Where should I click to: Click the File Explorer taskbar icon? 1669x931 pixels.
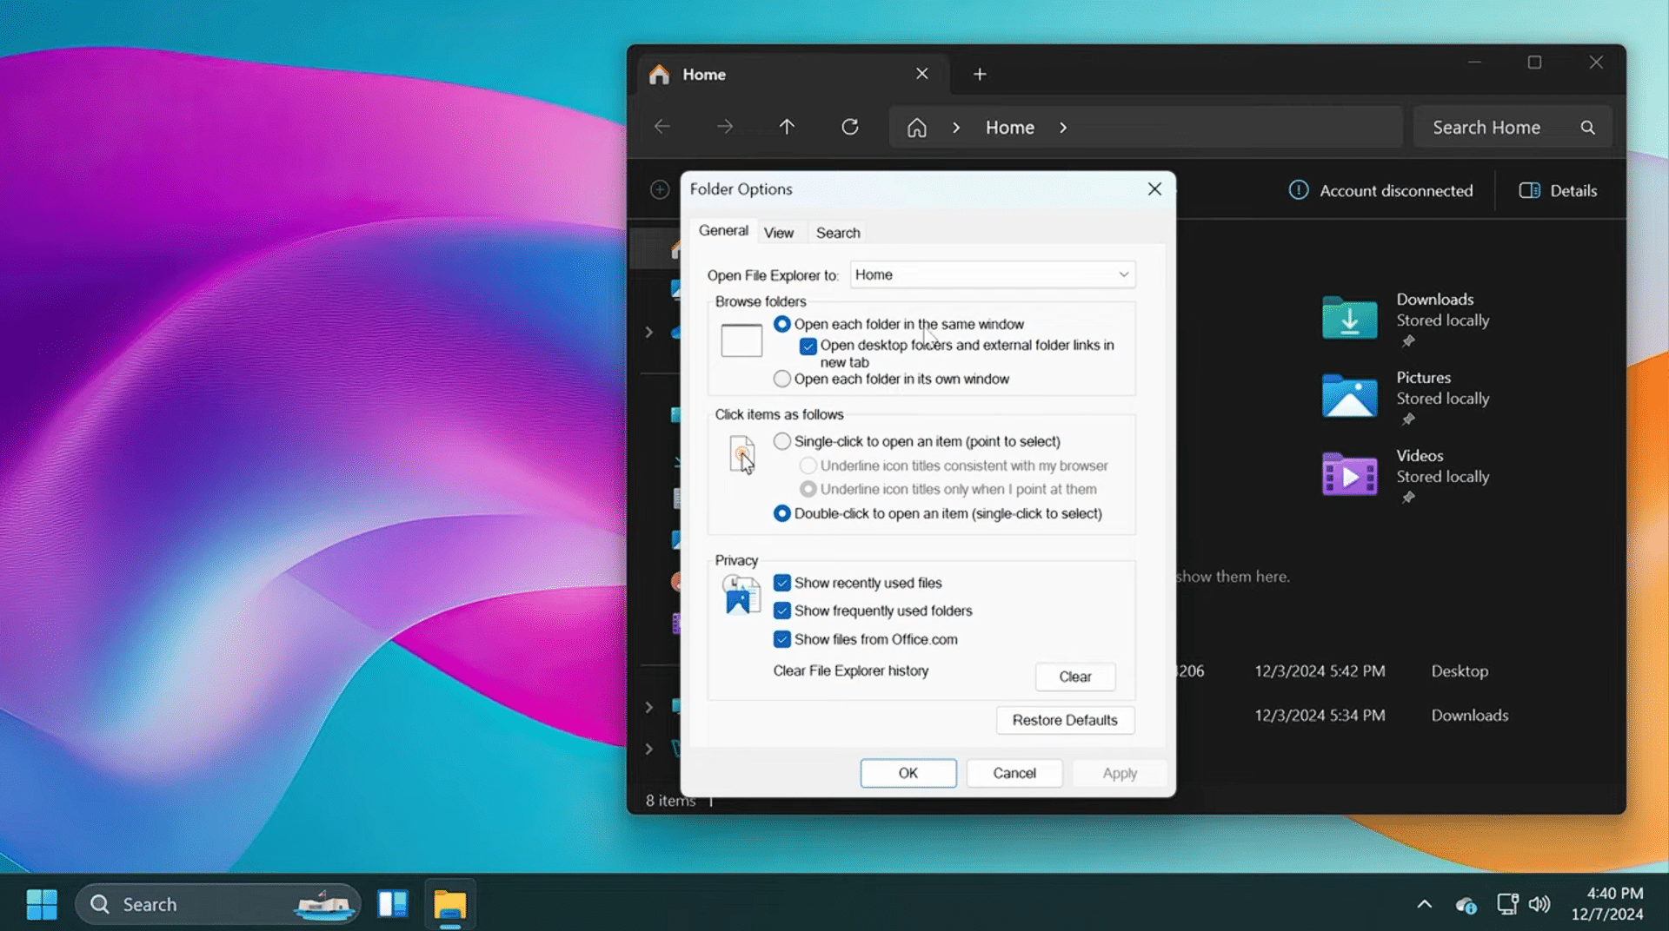point(450,904)
